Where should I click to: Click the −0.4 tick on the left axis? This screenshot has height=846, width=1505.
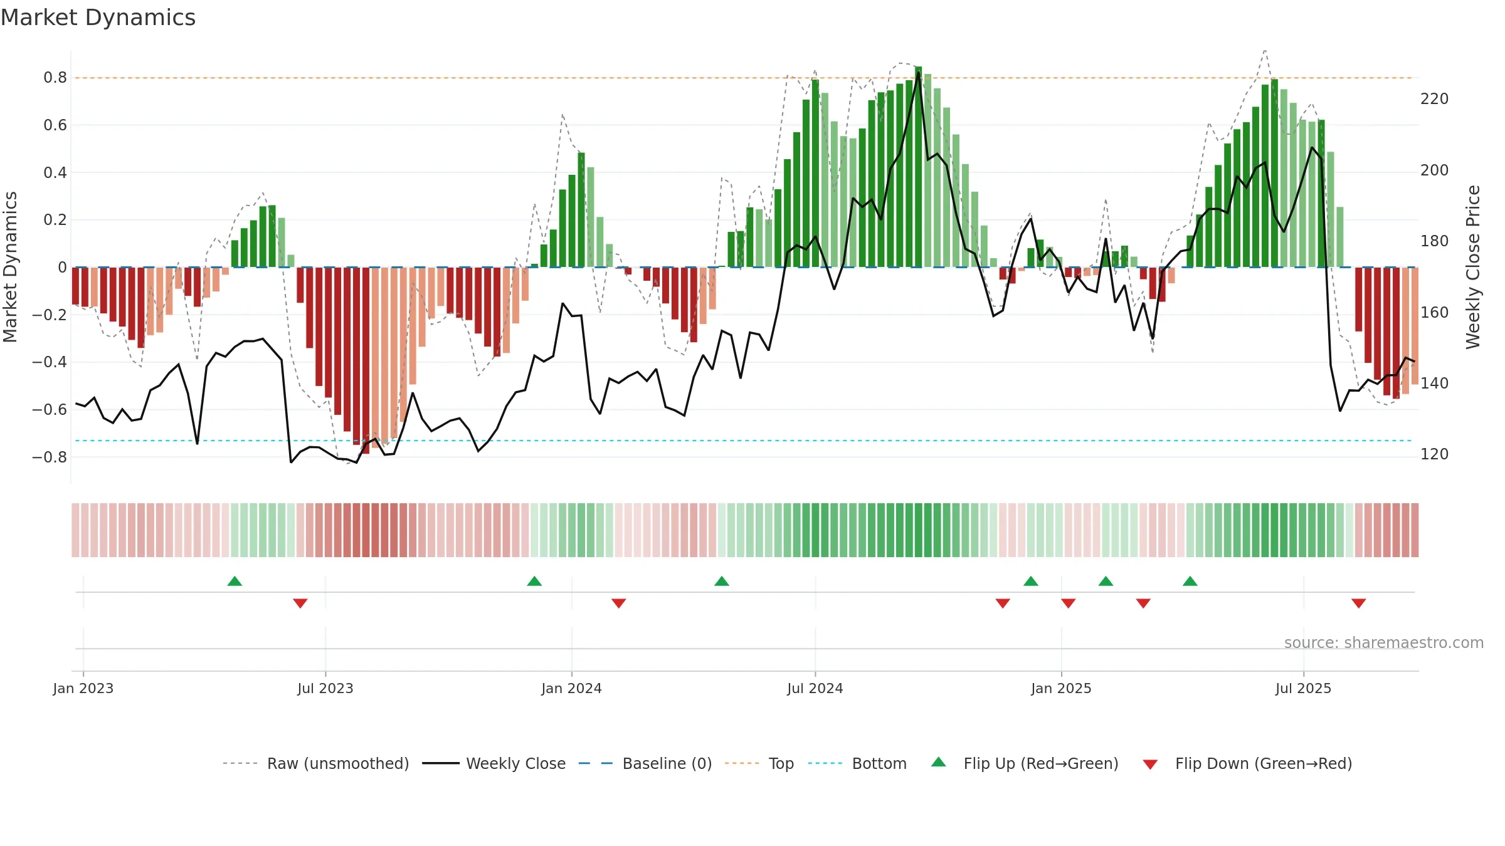(x=50, y=362)
